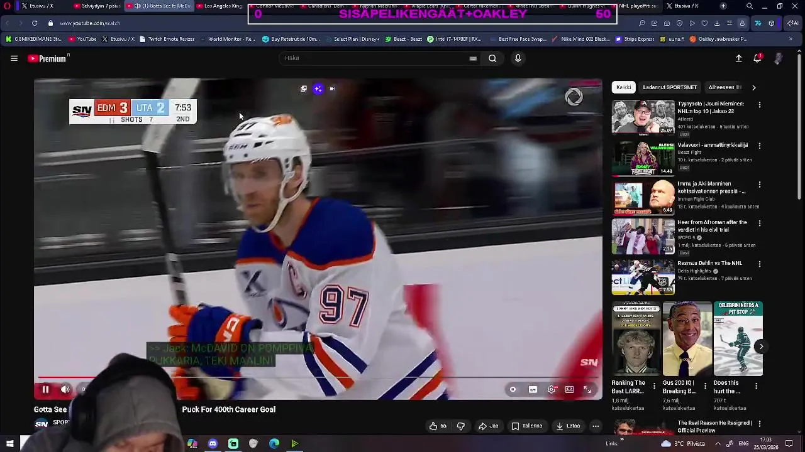The height and width of the screenshot is (452, 805).
Task: Download the video with the Lataa button
Action: pos(567,426)
